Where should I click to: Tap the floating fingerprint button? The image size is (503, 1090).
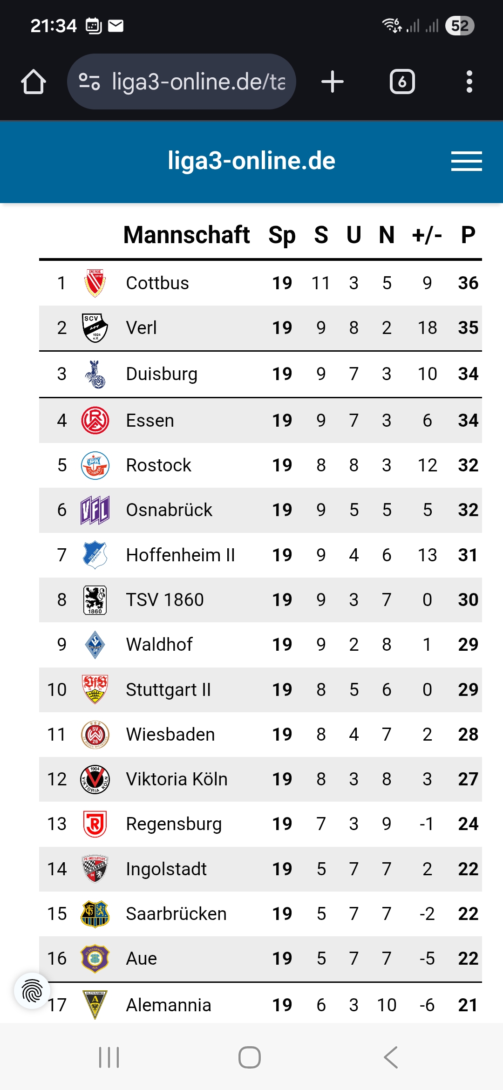point(32,991)
